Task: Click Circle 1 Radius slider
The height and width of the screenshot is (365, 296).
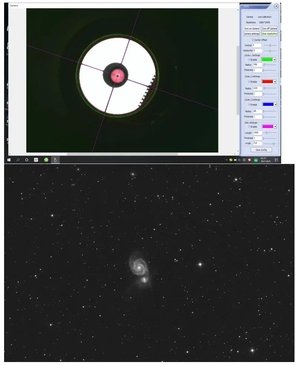Action: tap(270, 65)
